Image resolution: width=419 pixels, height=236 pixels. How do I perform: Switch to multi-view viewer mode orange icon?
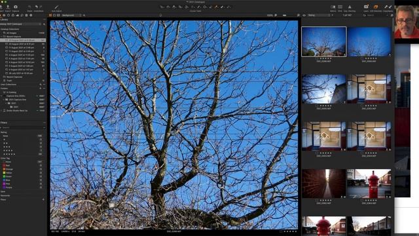point(50,15)
